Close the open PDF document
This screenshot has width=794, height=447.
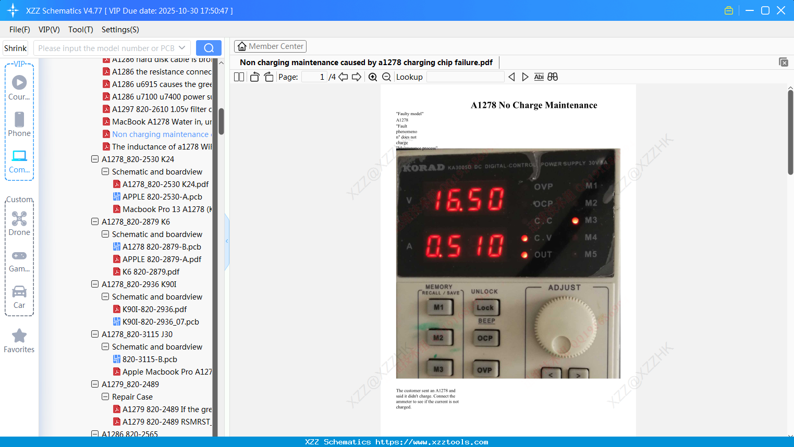tap(784, 62)
